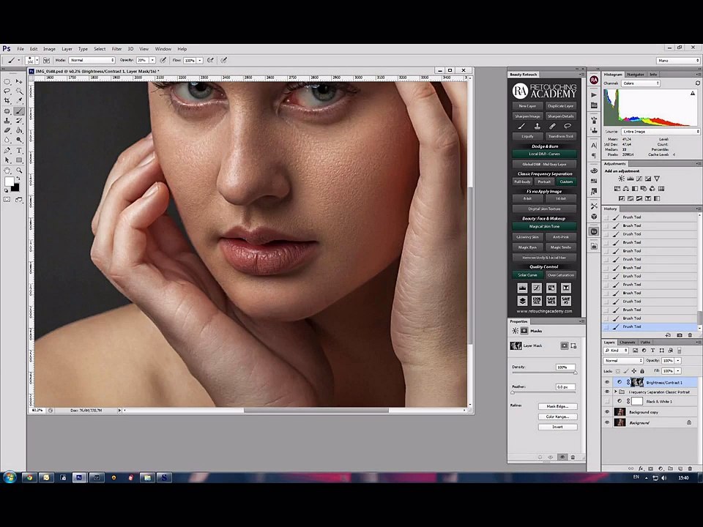Click the Invert mask button
The image size is (703, 527).
pos(558,427)
